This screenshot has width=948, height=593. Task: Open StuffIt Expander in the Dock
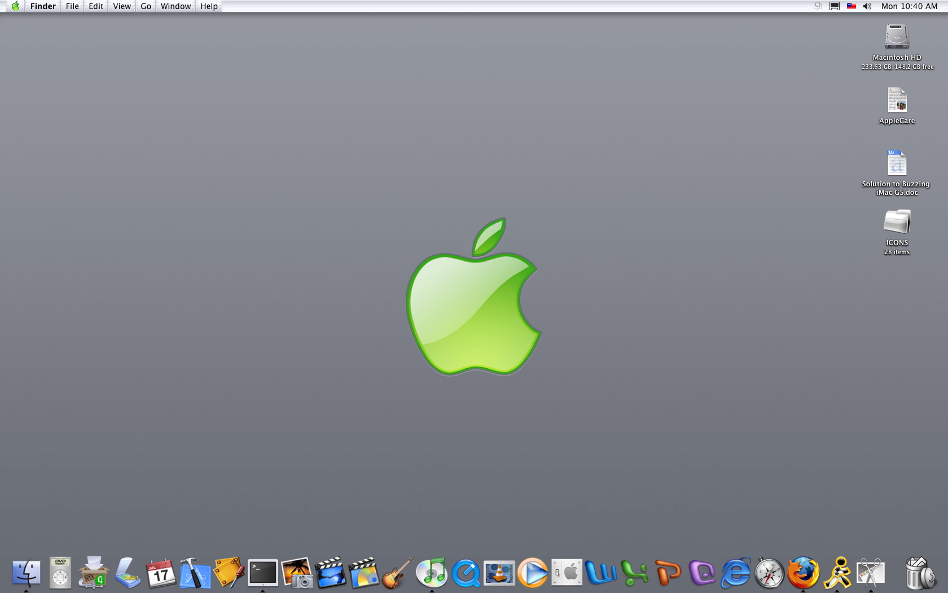point(94,573)
